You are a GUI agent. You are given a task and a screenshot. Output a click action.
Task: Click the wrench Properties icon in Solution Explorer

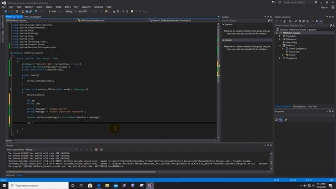coord(317,21)
